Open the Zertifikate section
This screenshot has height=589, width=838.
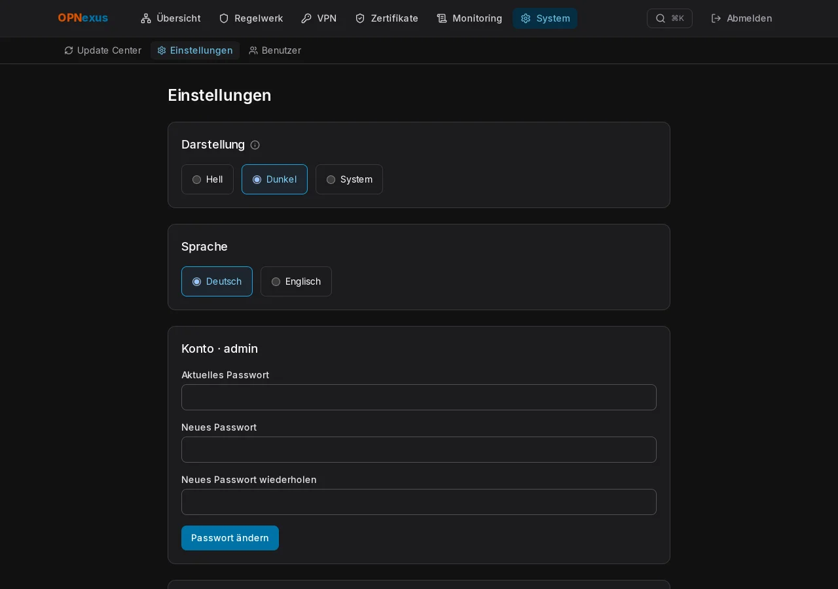pos(386,18)
